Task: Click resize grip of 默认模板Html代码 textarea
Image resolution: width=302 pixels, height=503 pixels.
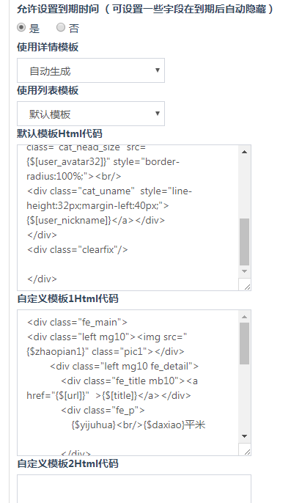Action: (x=247, y=287)
